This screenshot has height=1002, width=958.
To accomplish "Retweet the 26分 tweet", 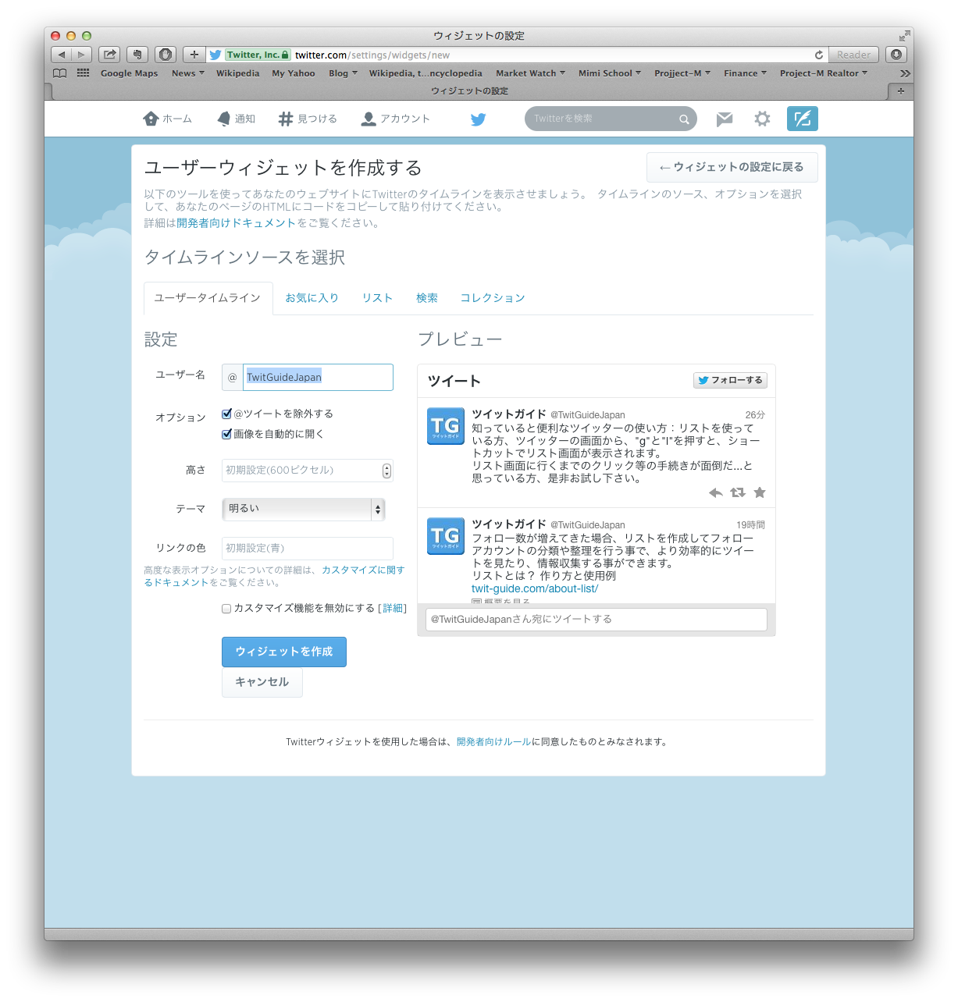I will pos(738,492).
